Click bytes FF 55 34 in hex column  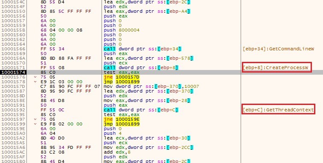pos(52,49)
